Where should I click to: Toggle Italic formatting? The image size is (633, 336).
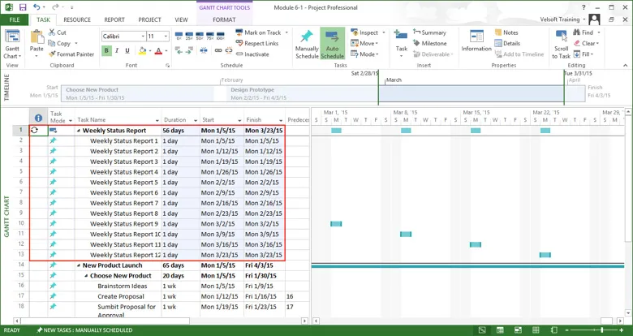tap(117, 50)
